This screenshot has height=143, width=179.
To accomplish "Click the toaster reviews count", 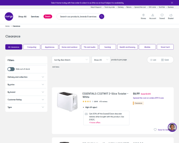I will [103, 102].
